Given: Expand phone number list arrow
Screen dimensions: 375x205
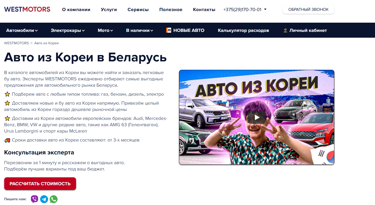Looking at the screenshot, I should coord(265,9).
